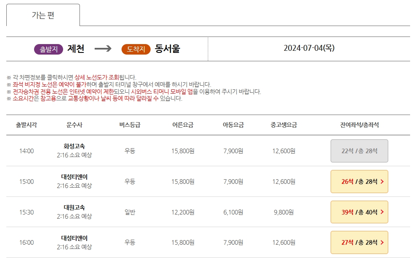
Task: Click the 16:00 departure time
Action: (x=26, y=243)
